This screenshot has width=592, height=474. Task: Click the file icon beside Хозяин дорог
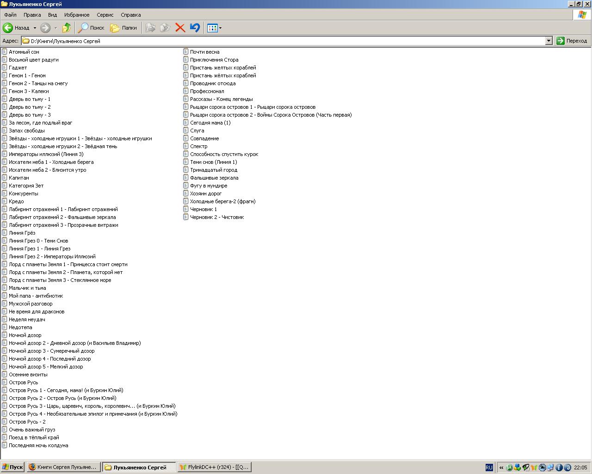click(186, 193)
